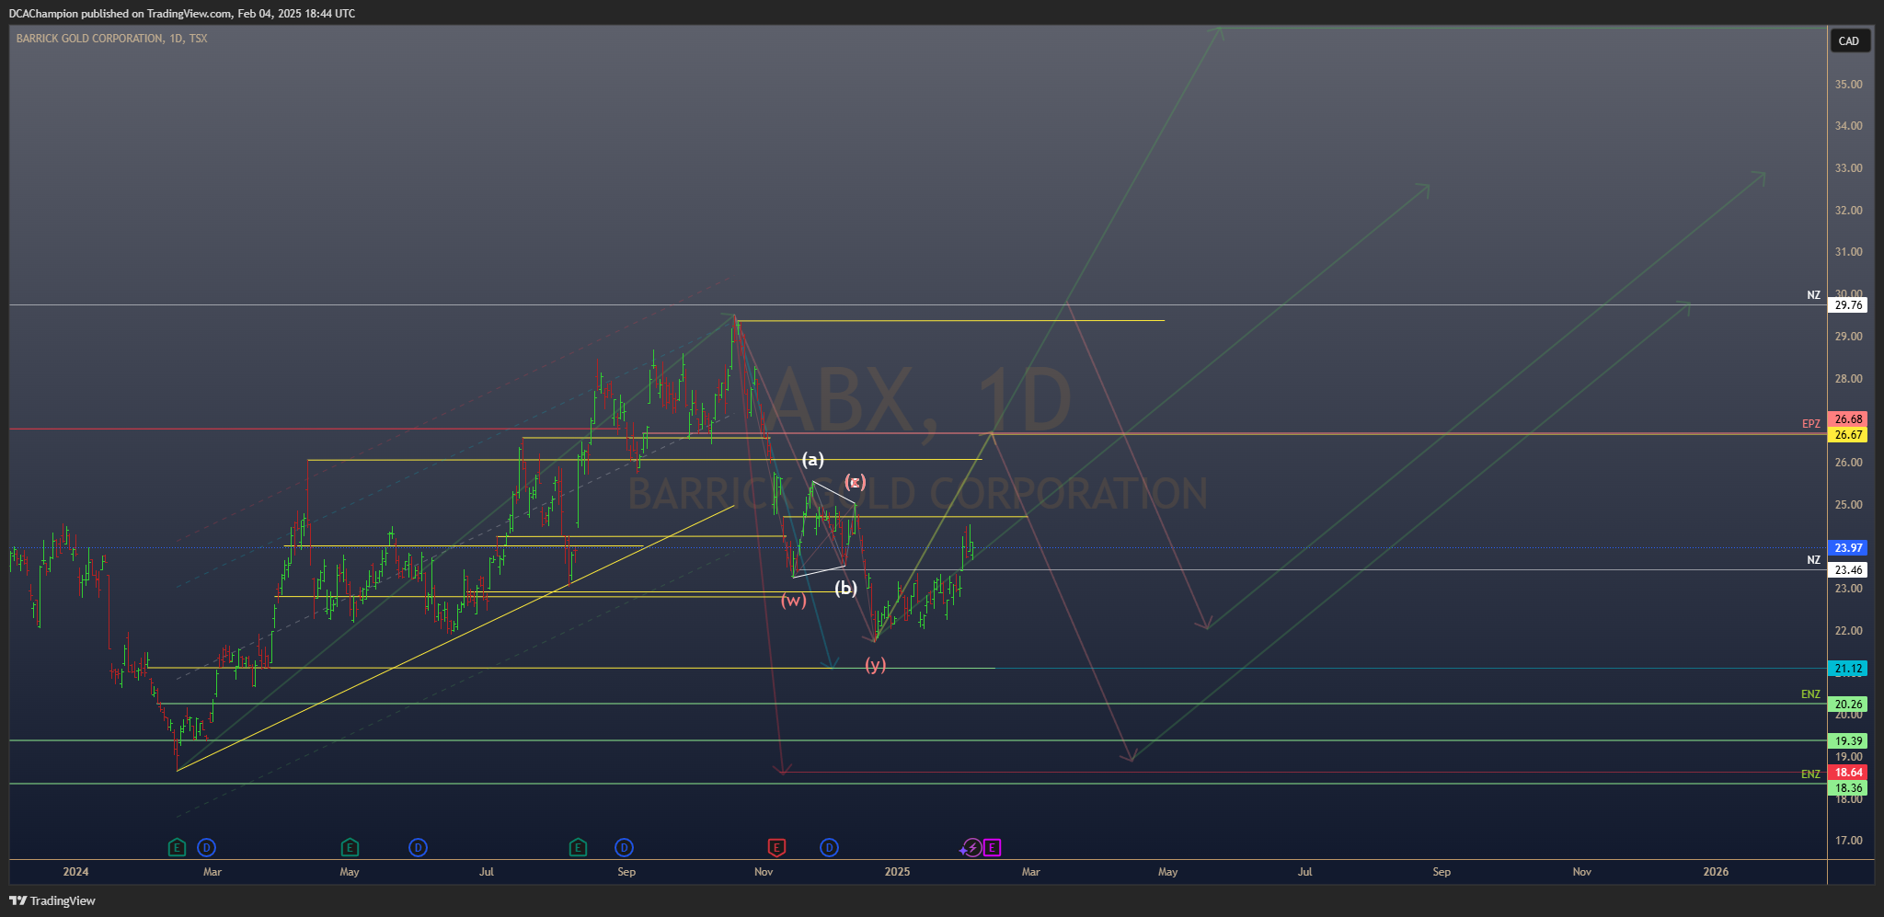
Task: Click the dividend marker between Nov and 2025
Action: (x=829, y=847)
